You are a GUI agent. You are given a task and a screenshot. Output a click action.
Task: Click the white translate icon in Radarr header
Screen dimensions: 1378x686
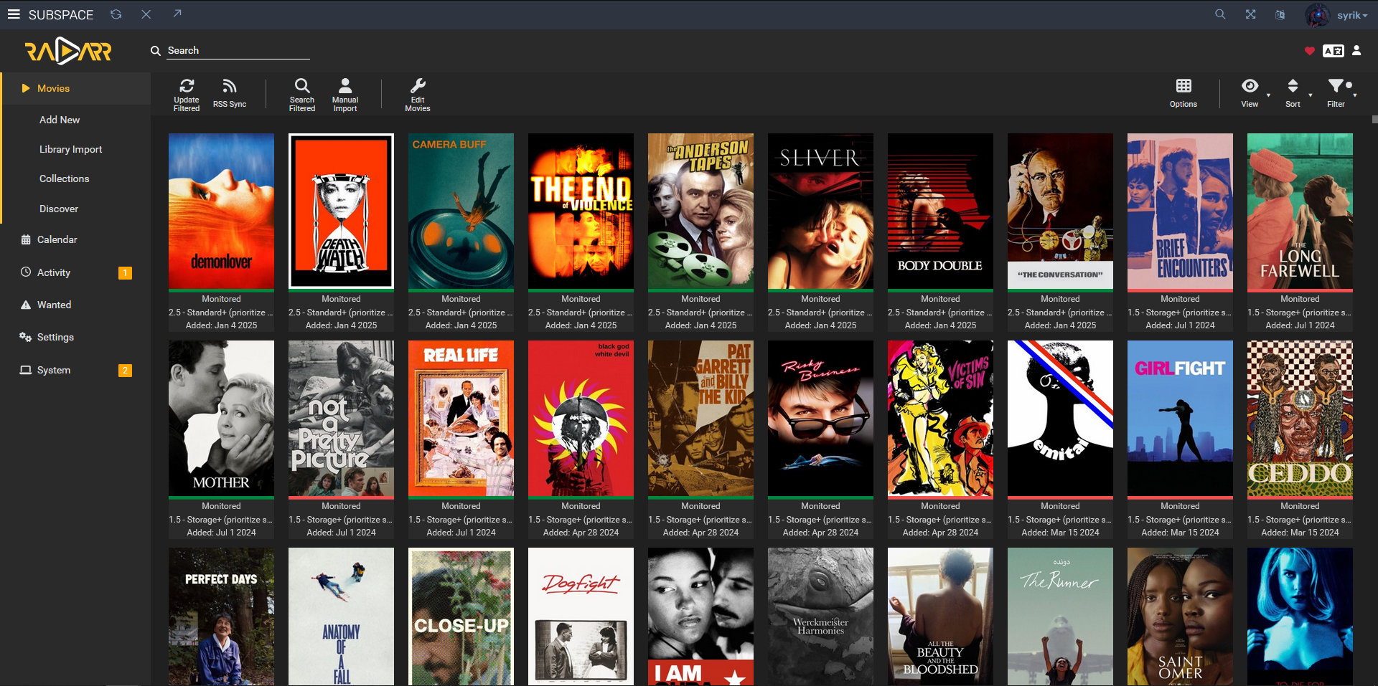pos(1333,51)
